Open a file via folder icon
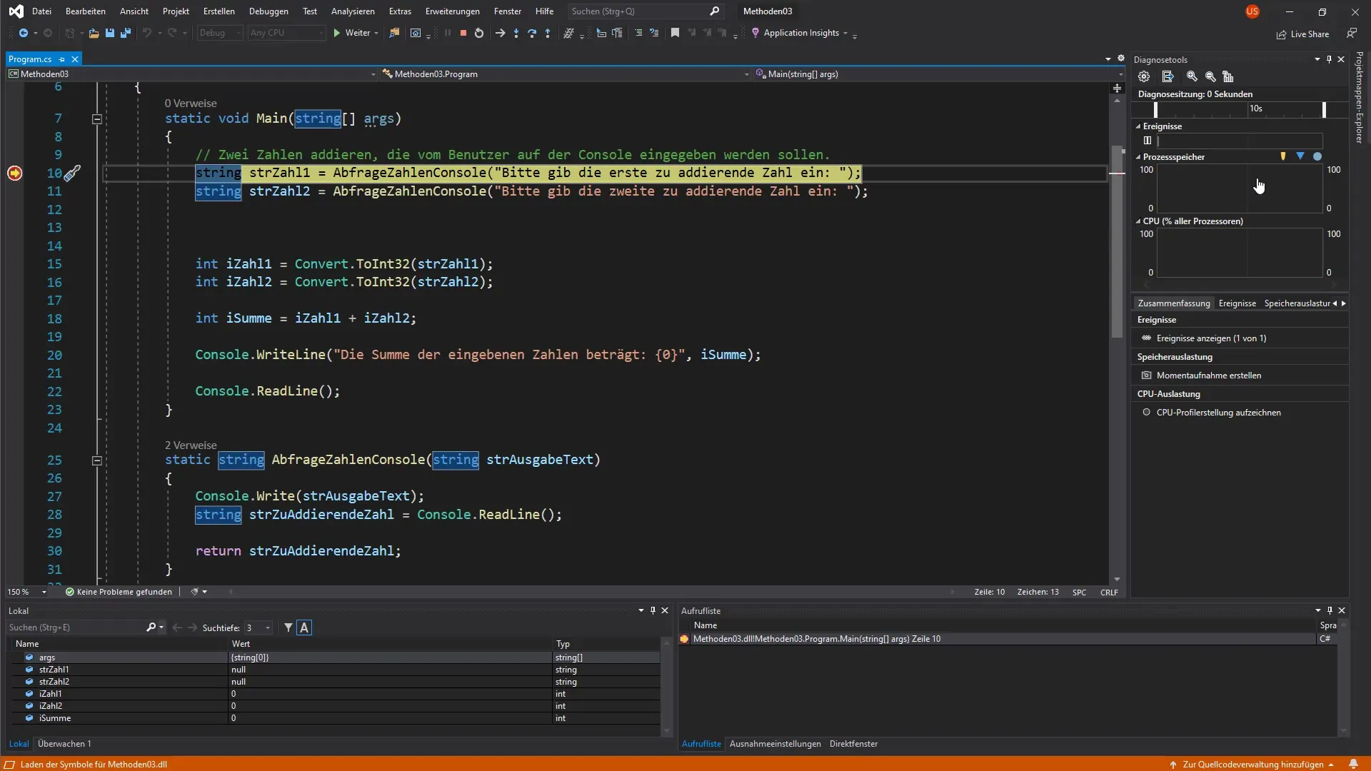1371x771 pixels. [94, 33]
